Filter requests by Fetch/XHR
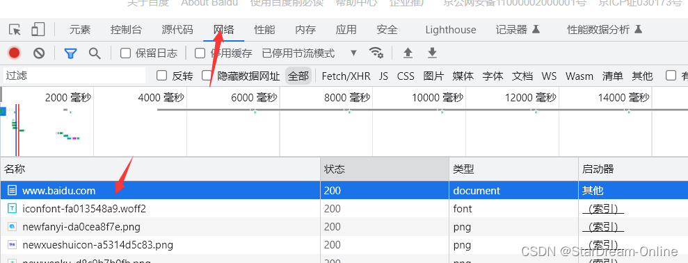This screenshot has width=688, height=263. pos(346,76)
